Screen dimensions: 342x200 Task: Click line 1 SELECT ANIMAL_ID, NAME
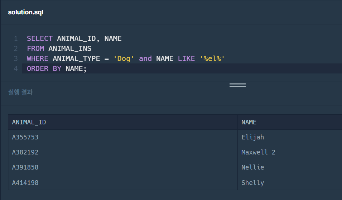(x=74, y=39)
